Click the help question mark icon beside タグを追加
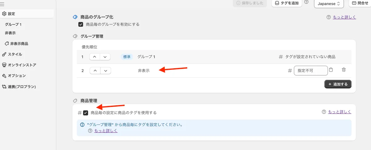The image size is (371, 150). (306, 2)
